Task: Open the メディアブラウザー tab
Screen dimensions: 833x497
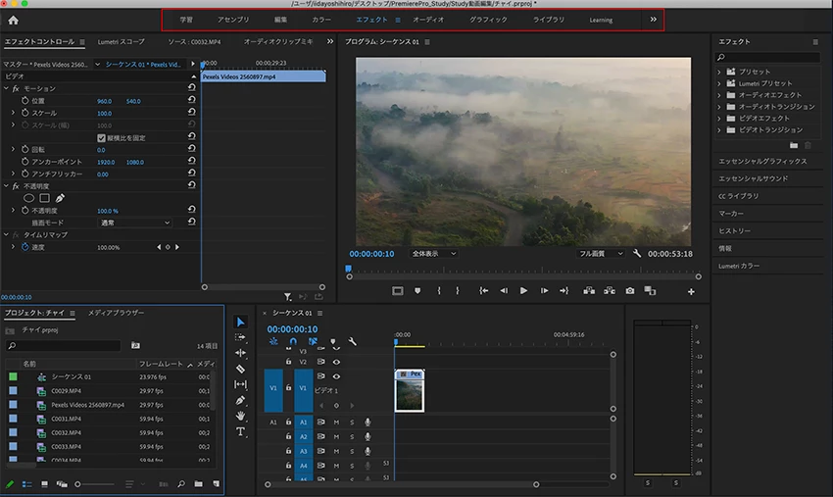Action: [116, 313]
